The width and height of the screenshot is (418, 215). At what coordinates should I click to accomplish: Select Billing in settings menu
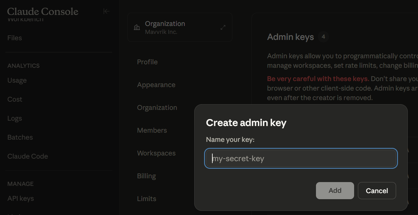tap(146, 176)
